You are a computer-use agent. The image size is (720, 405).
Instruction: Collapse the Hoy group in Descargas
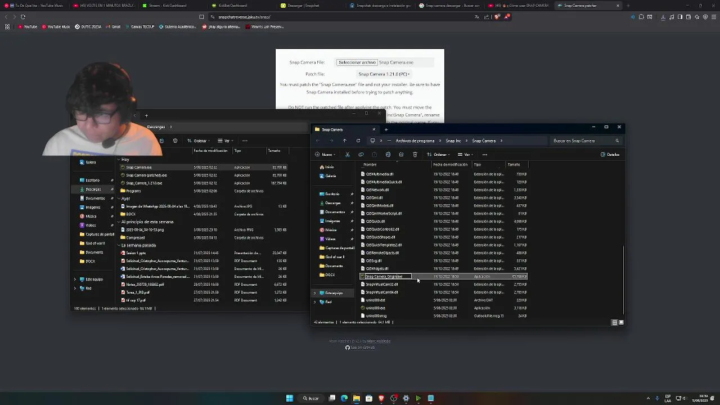(x=119, y=160)
